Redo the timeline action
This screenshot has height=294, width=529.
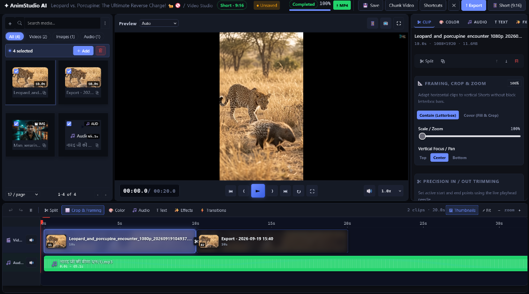[21, 210]
